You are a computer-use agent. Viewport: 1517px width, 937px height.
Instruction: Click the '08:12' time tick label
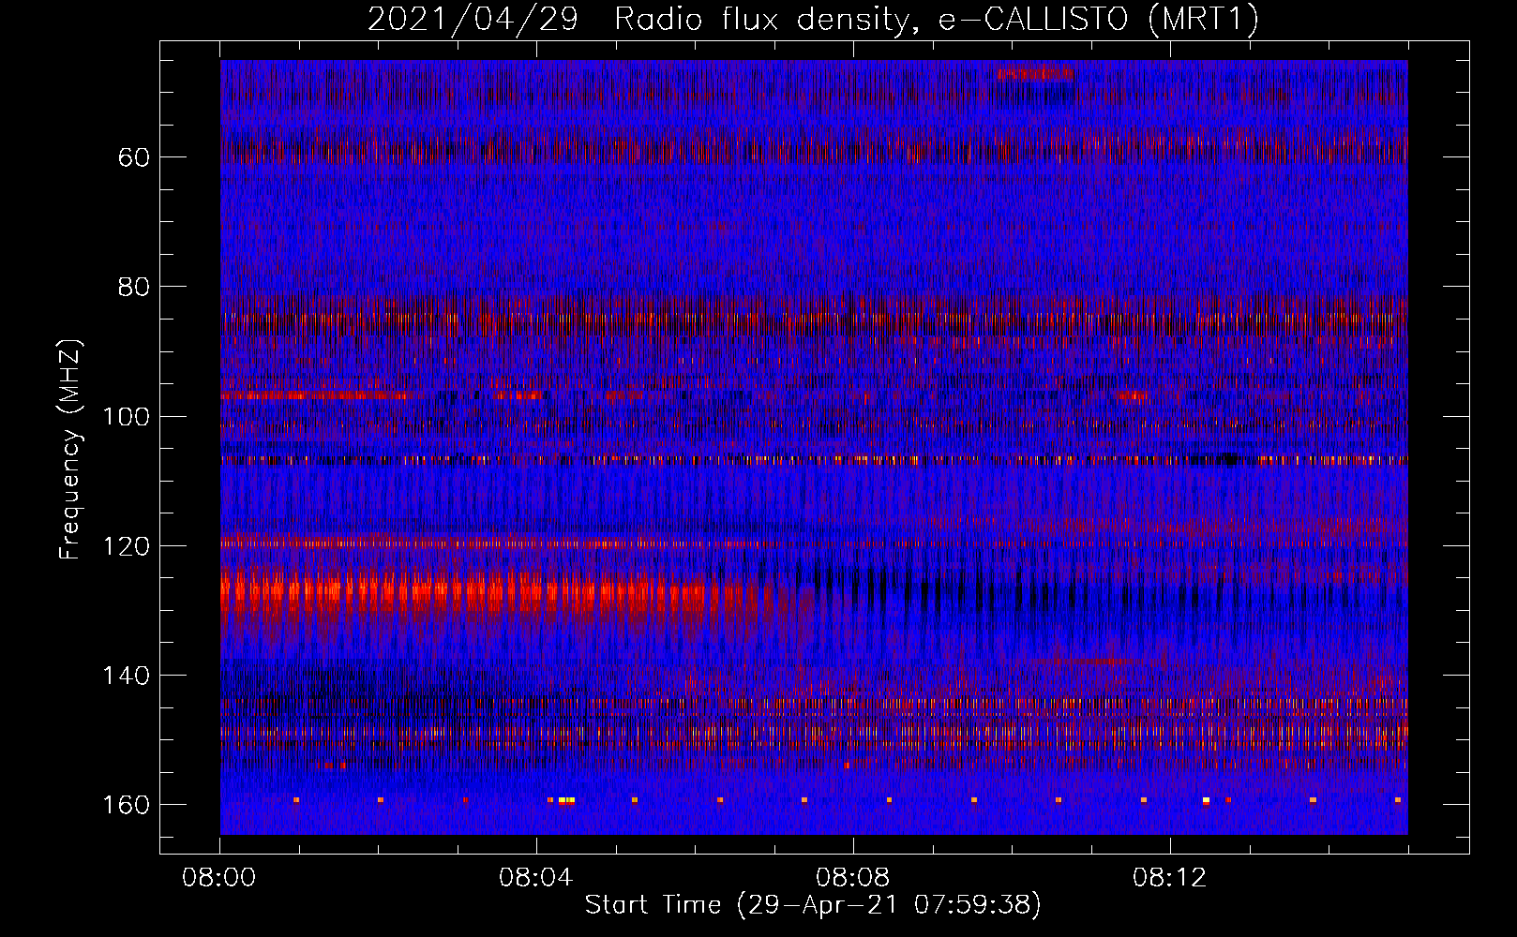pos(1170,878)
